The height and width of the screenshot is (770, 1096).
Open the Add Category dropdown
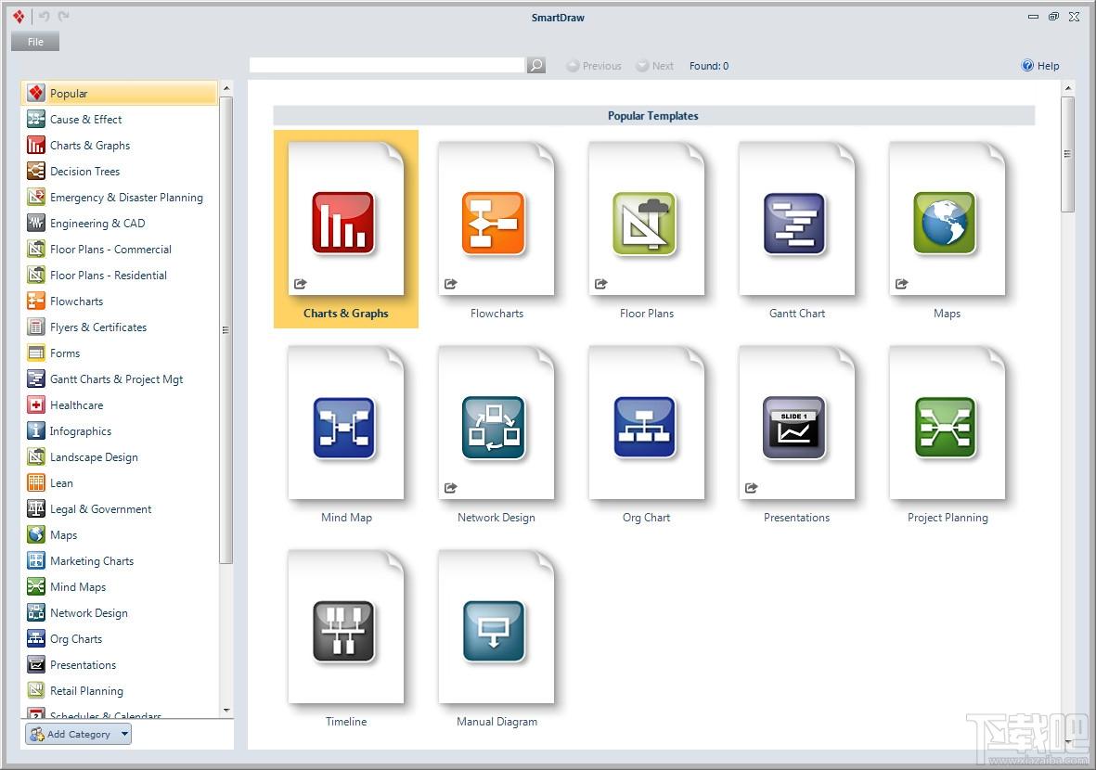click(78, 734)
